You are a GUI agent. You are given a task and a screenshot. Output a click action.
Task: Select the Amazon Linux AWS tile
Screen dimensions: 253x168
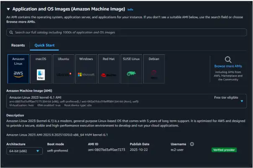pyautogui.click(x=18, y=67)
